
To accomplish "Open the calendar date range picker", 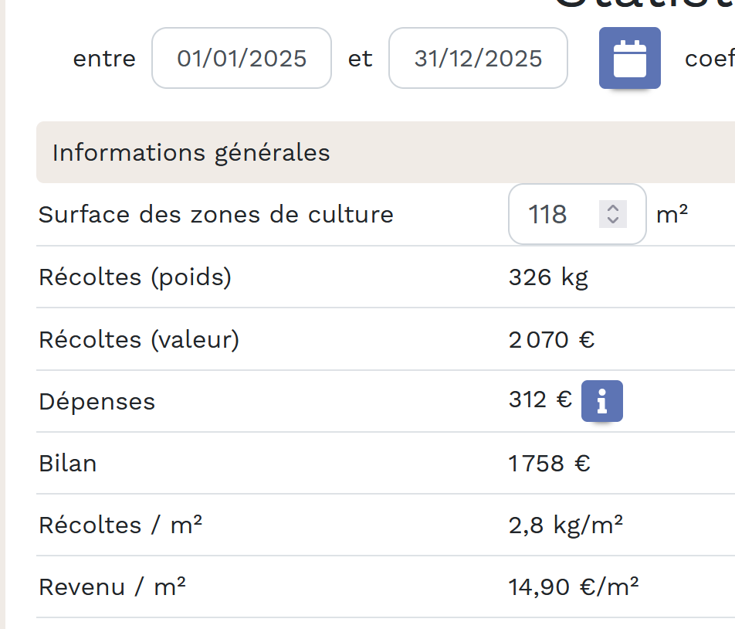I will (x=629, y=58).
